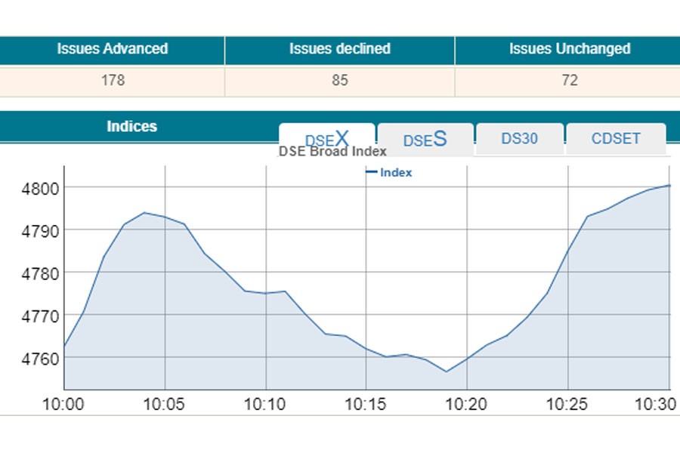The width and height of the screenshot is (680, 453).
Task: Click the final data point at 10:30
Action: [x=669, y=185]
